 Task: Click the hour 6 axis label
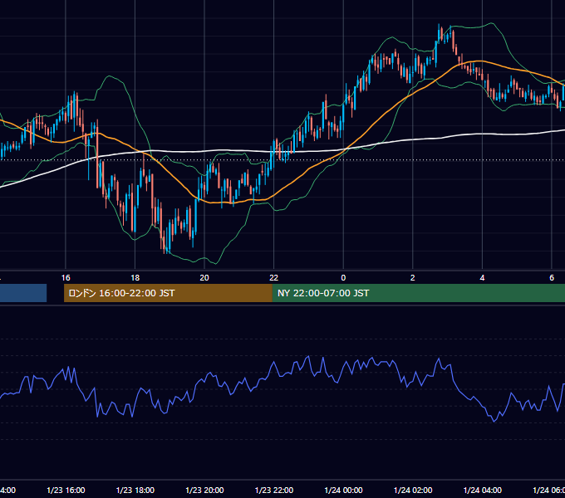[x=552, y=278]
